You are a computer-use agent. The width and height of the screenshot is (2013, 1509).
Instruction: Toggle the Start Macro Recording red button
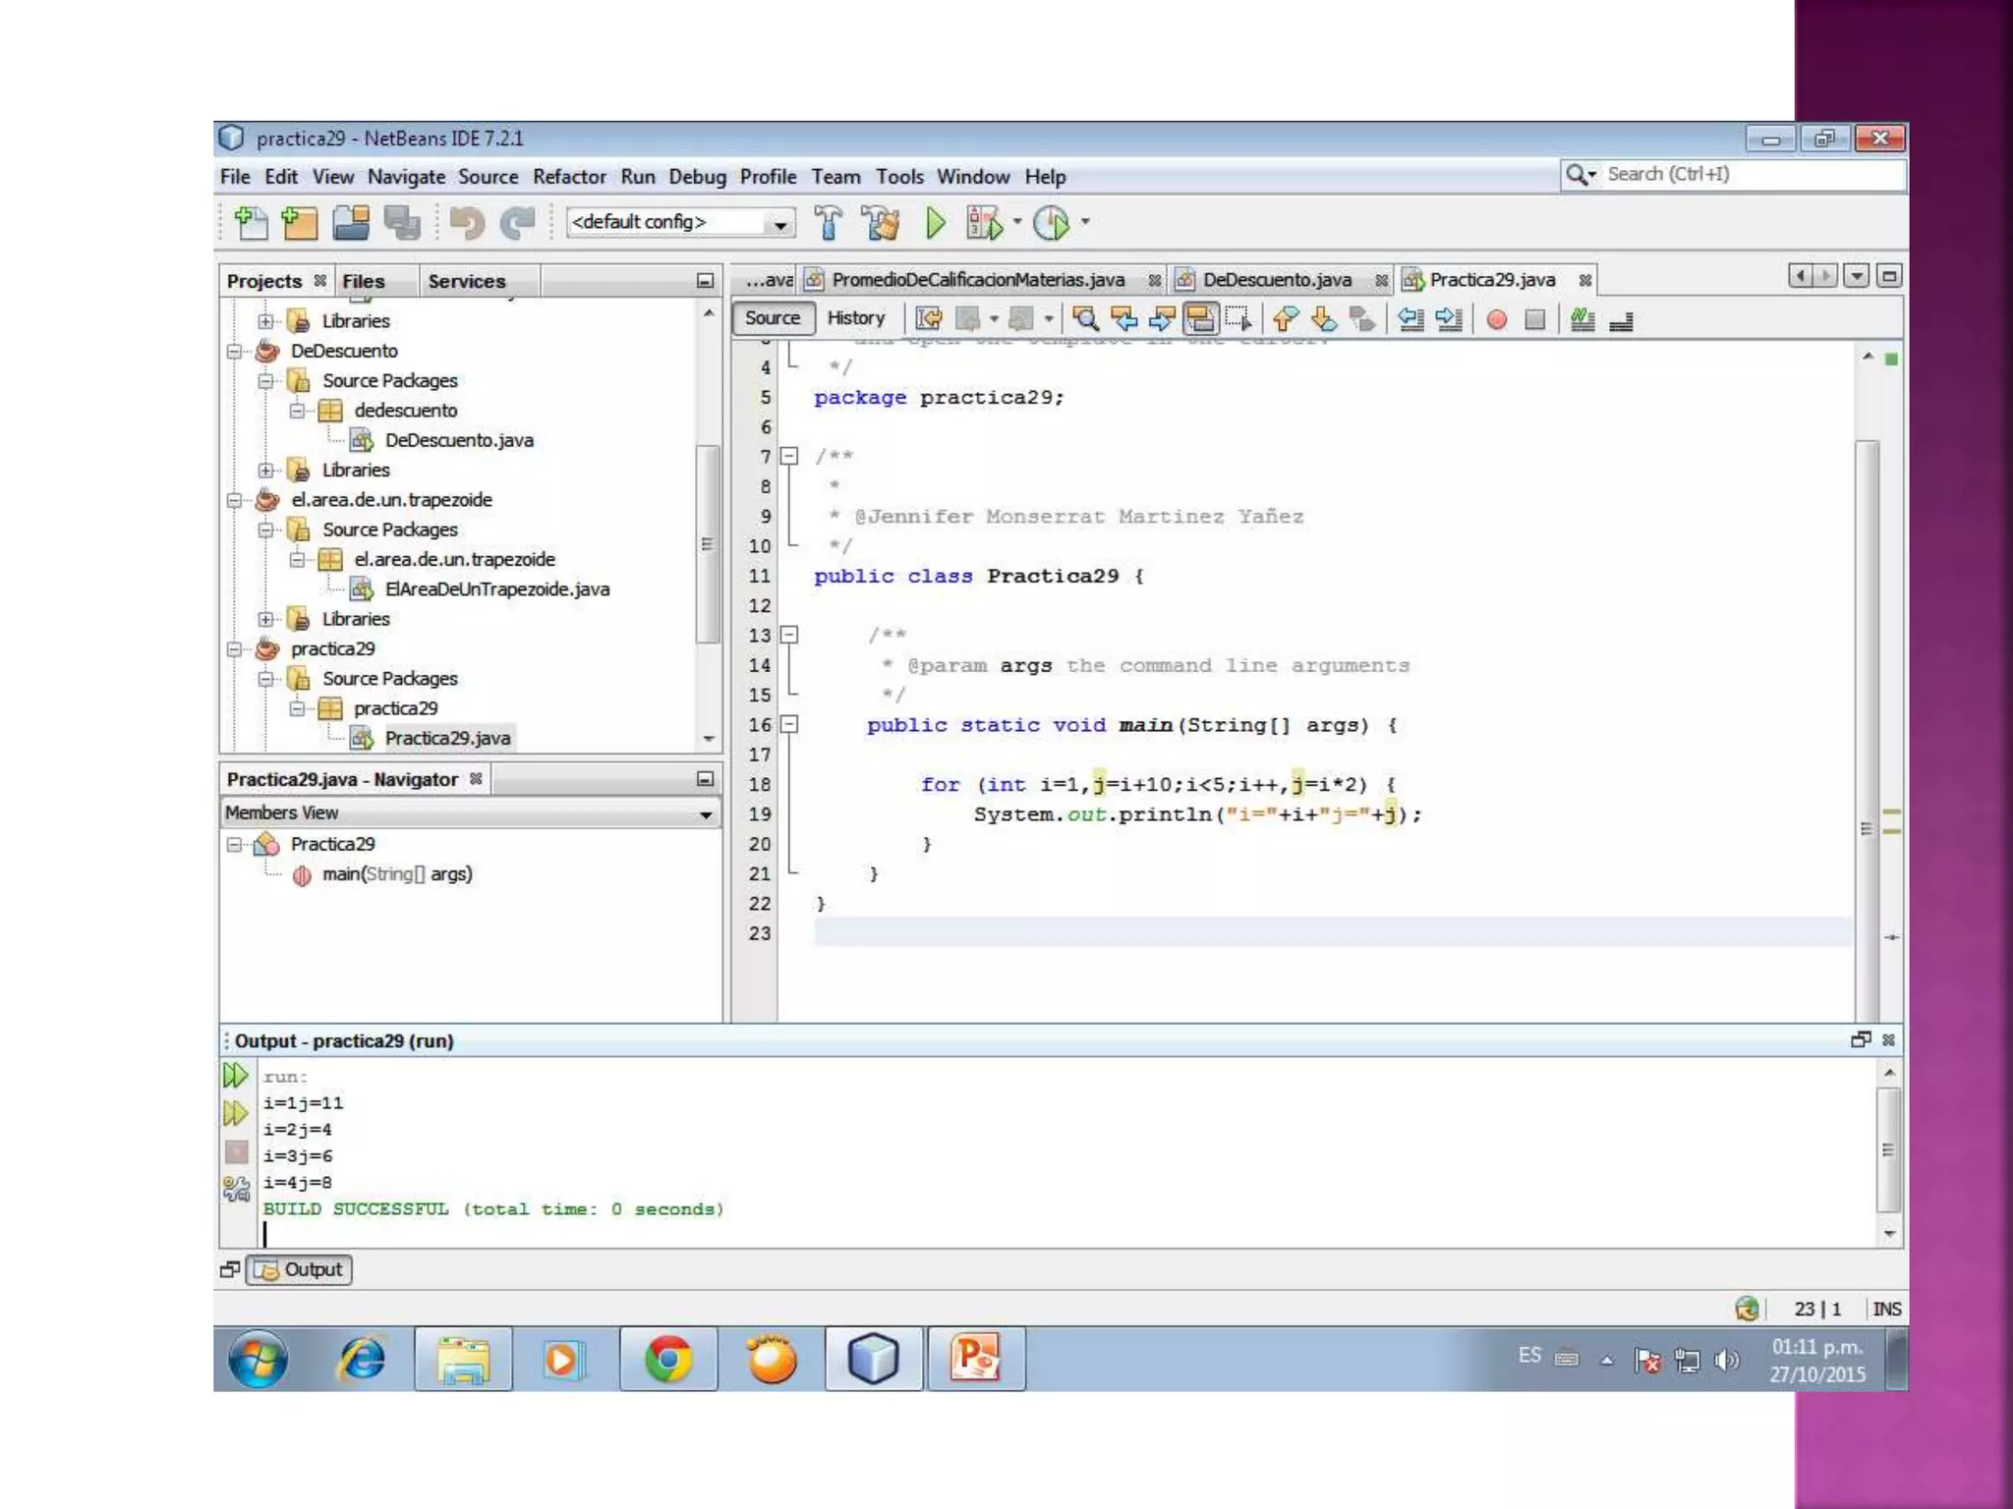pos(1497,319)
